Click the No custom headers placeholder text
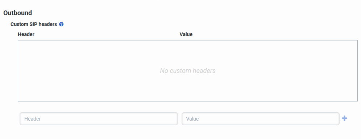The image size is (361, 139). [x=188, y=71]
